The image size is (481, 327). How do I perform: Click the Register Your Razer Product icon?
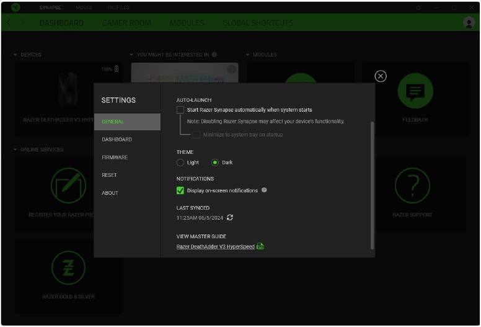68,186
